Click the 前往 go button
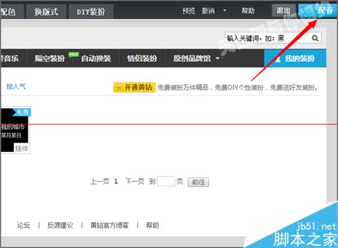Image resolution: width=338 pixels, height=248 pixels. [198, 182]
